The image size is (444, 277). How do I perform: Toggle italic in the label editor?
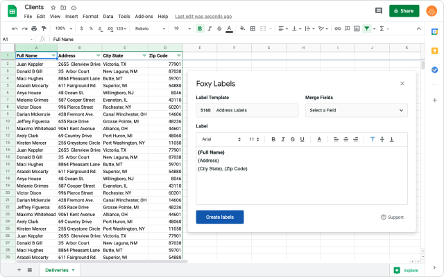point(283,139)
